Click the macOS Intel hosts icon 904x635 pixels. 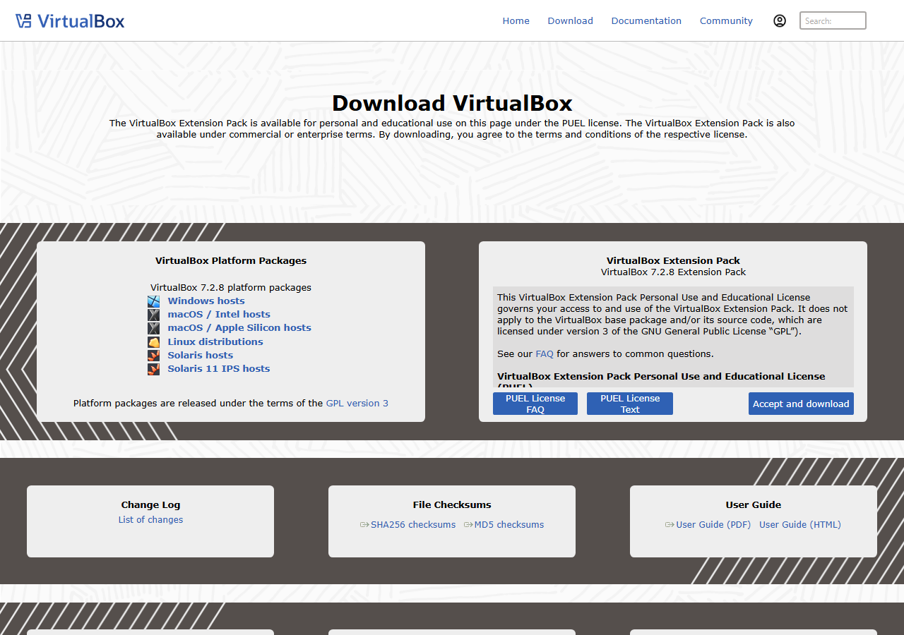153,315
